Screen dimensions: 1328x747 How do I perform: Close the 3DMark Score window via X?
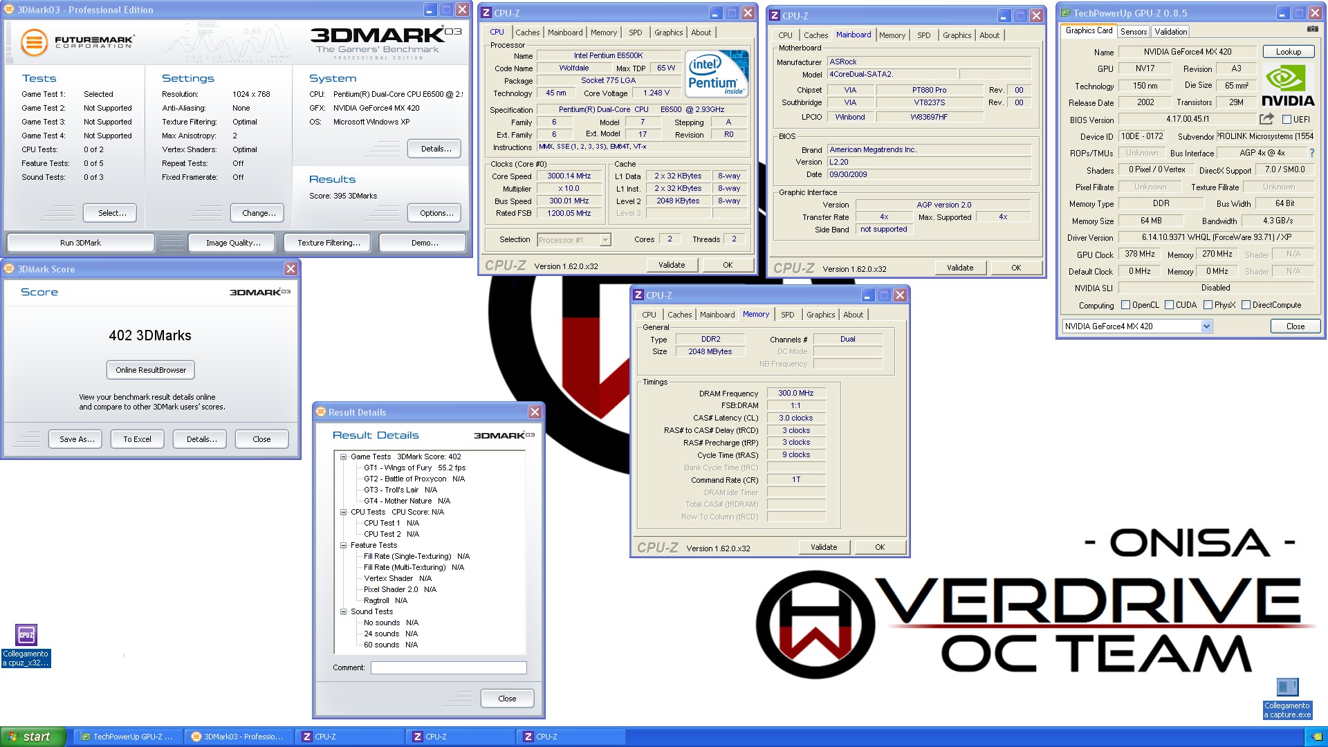[x=290, y=268]
